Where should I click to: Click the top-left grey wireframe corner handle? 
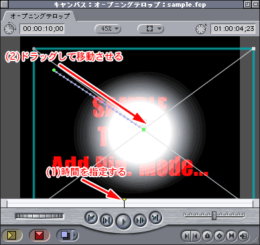click(34, 48)
